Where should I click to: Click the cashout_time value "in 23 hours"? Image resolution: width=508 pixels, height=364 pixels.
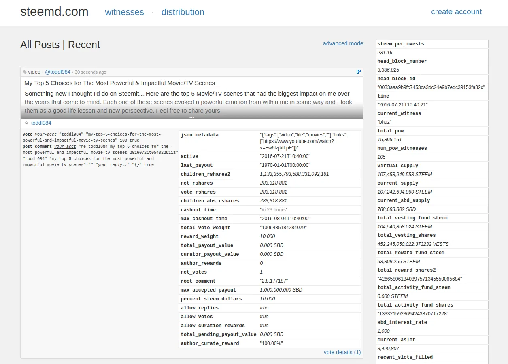click(x=274, y=210)
